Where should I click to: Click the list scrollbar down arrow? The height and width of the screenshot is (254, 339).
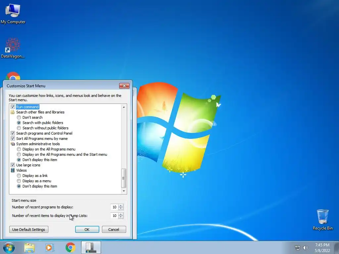click(x=124, y=191)
